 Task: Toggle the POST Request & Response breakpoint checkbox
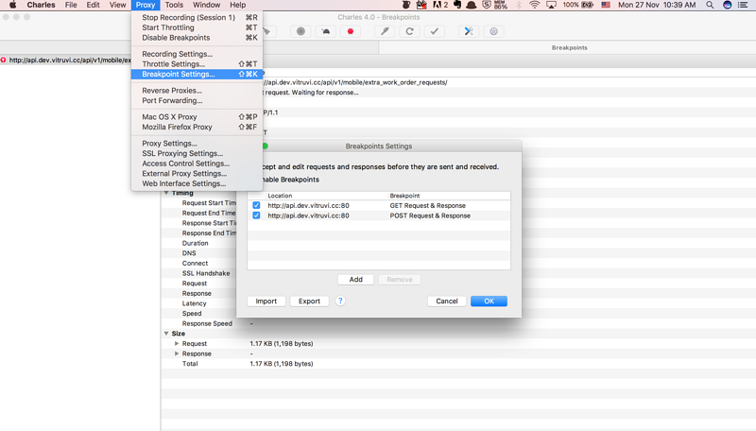pyautogui.click(x=256, y=215)
